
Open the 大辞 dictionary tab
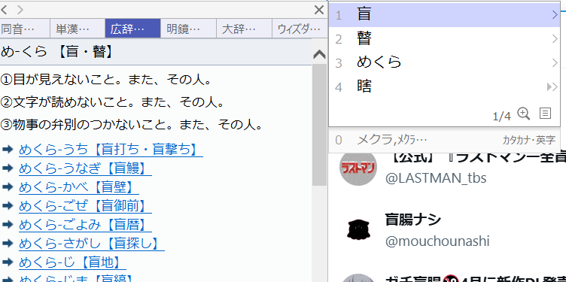(244, 29)
